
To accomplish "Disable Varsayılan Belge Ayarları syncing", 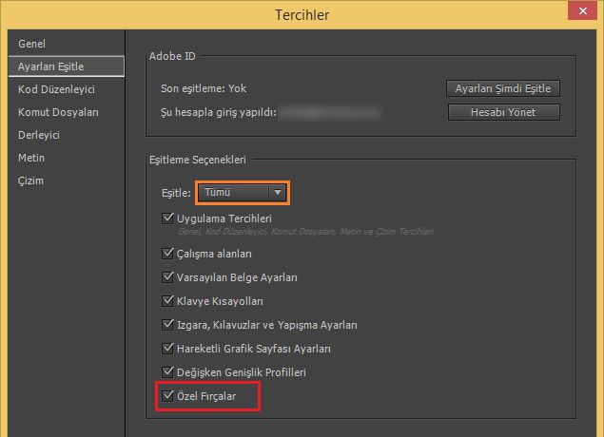I will pyautogui.click(x=168, y=277).
